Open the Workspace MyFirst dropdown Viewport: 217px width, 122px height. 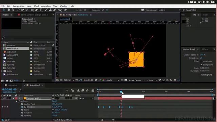[170, 10]
